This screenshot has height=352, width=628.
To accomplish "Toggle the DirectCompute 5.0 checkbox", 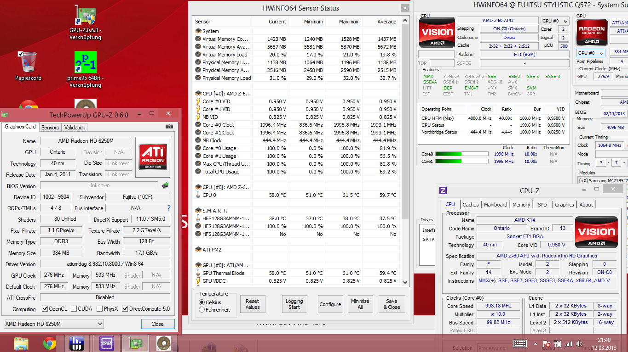I will point(125,309).
